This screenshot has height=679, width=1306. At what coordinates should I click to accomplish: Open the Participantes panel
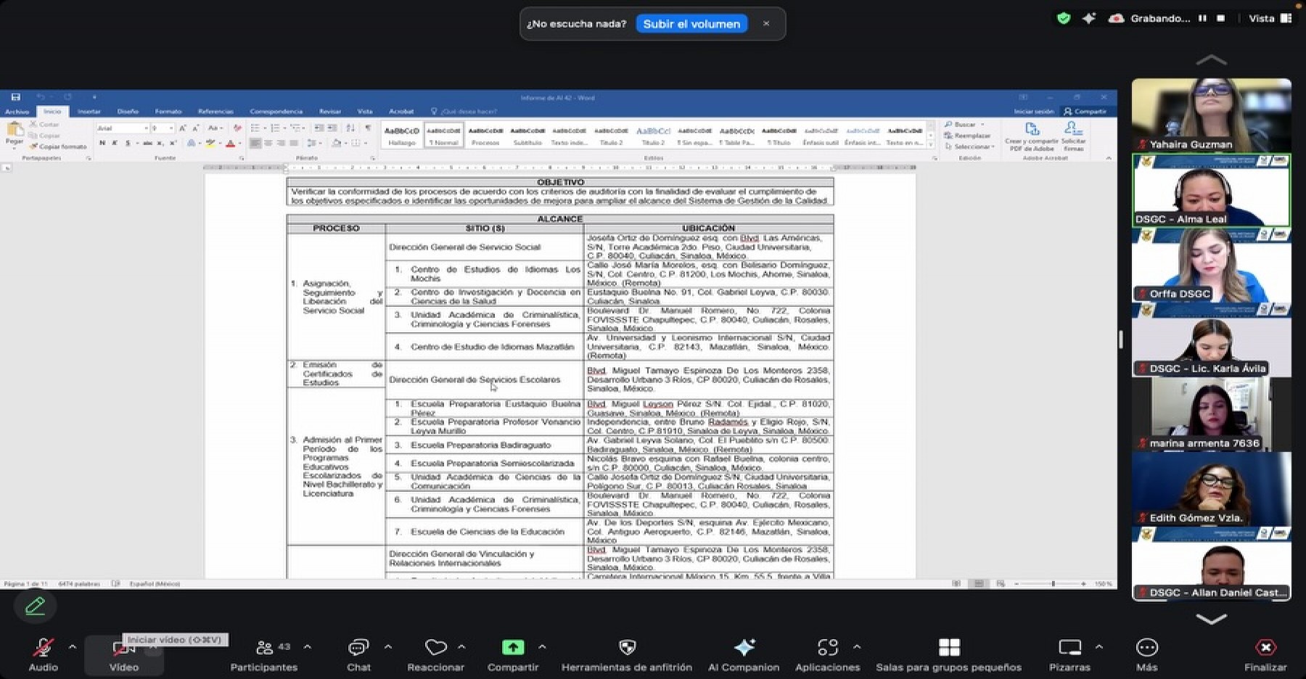(264, 648)
